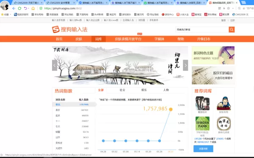Open new tab button in tab strip
This screenshot has width=254, height=158.
pyautogui.click(x=243, y=3)
